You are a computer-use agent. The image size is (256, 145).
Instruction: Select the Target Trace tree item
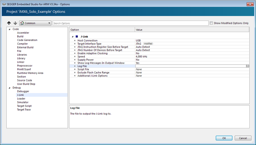24,110
